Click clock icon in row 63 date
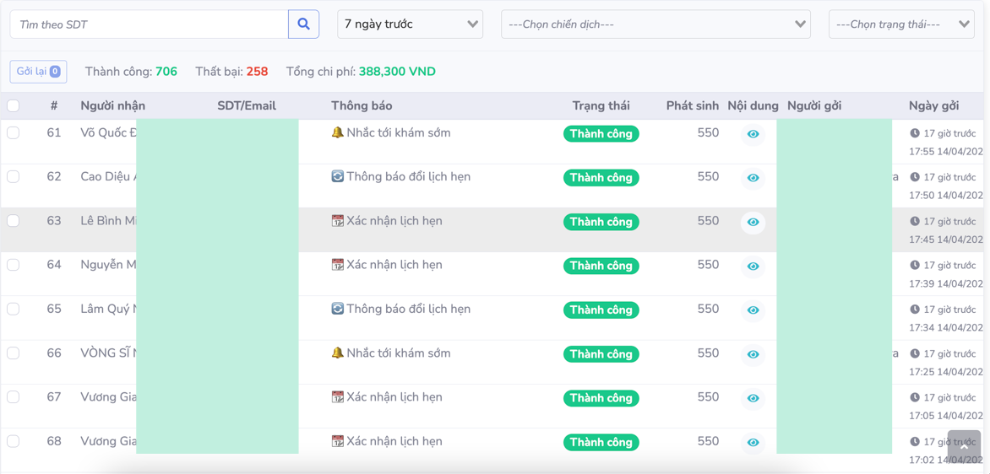The height and width of the screenshot is (474, 990). pyautogui.click(x=915, y=221)
